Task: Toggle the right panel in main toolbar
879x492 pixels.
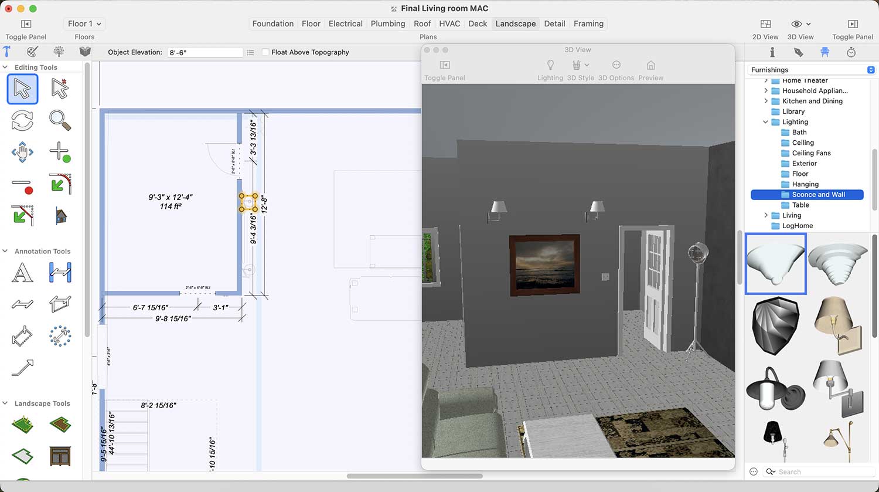Action: click(853, 24)
